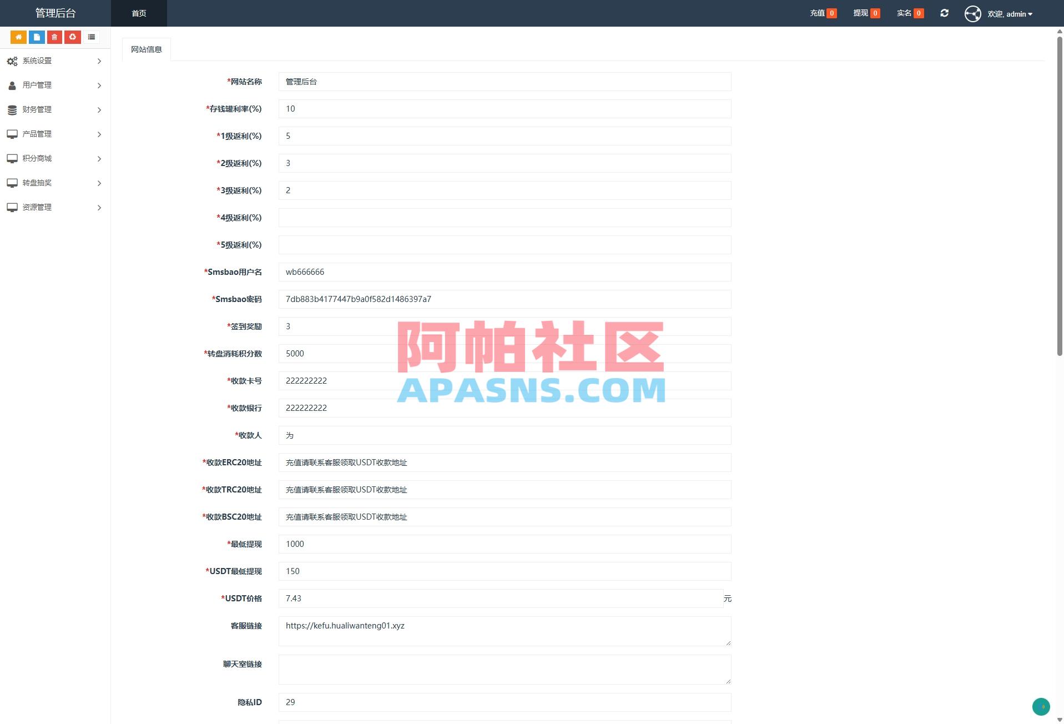
Task: Click the yellow home shortcut icon
Action: [18, 37]
